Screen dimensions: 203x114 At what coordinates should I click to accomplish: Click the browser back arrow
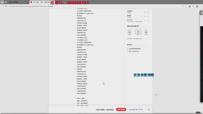point(2,6)
